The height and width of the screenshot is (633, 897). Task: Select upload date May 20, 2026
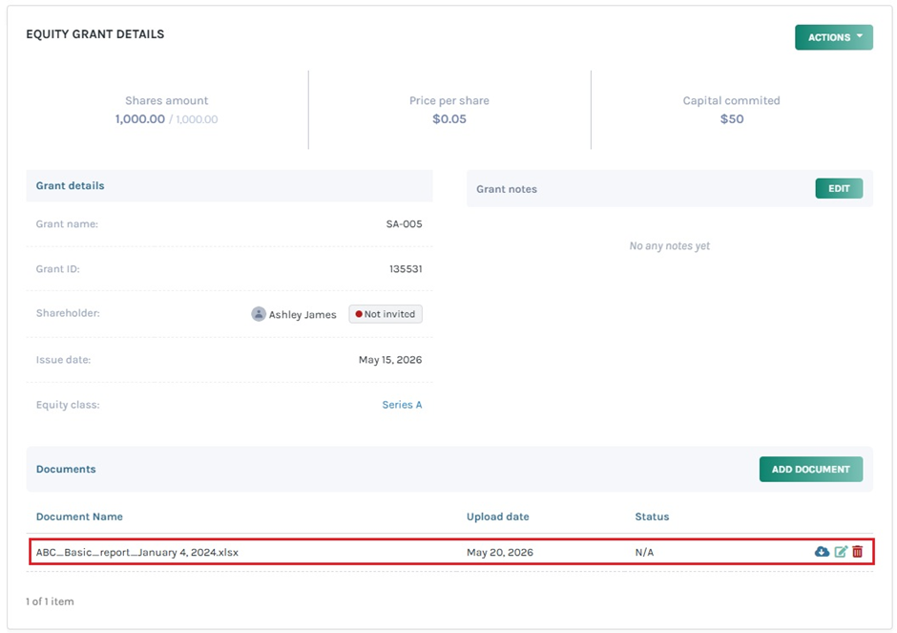point(499,552)
